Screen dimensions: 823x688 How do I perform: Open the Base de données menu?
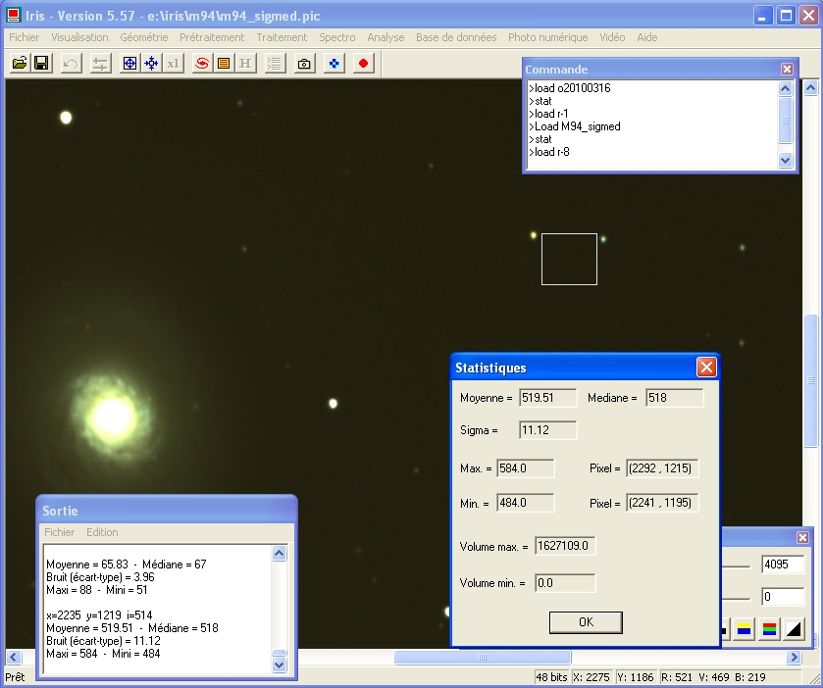(456, 37)
